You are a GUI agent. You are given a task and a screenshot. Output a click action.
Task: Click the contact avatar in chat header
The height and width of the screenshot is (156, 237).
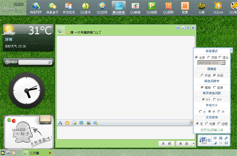[x=61, y=30]
